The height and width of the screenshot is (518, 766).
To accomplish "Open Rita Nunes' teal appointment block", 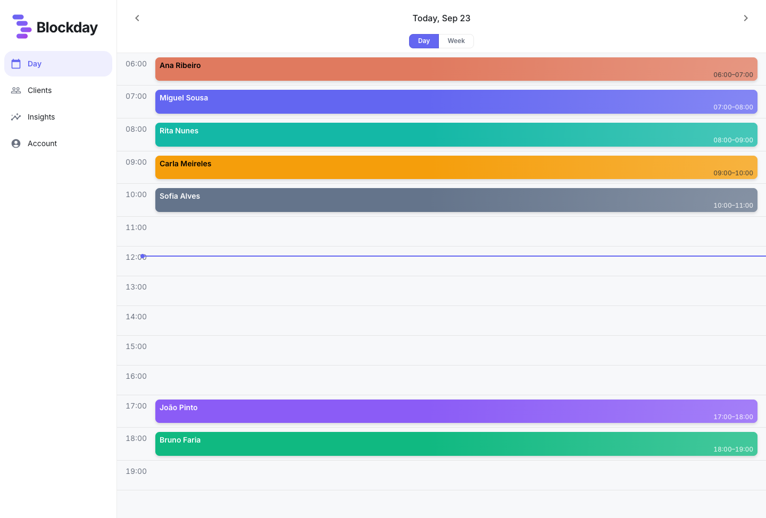I will (x=456, y=134).
